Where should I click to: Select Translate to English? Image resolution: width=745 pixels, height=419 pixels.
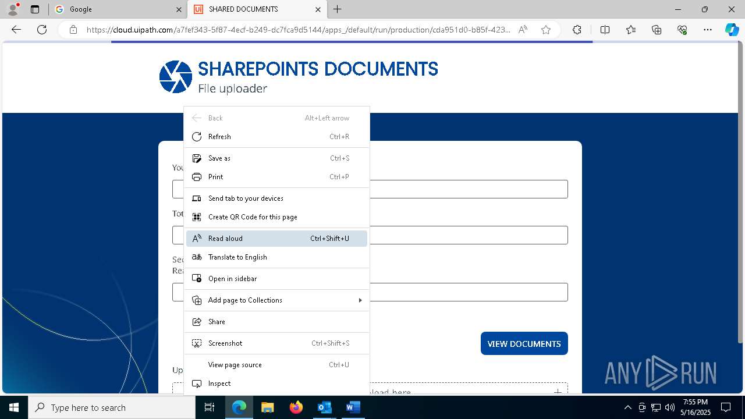[x=276, y=257]
